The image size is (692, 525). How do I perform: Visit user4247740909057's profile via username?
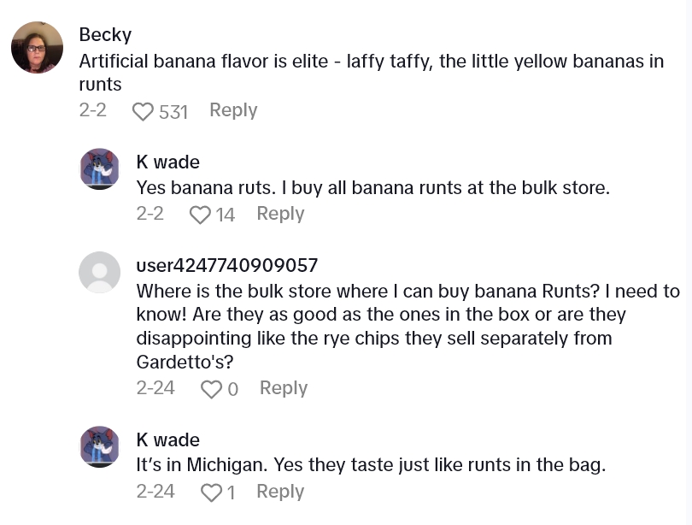226,265
